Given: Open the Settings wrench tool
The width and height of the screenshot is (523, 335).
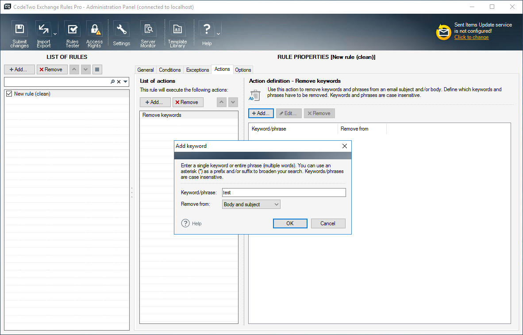Looking at the screenshot, I should pyautogui.click(x=121, y=34).
